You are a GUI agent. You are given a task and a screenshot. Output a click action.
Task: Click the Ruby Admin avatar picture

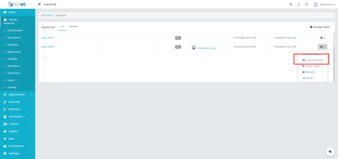pyautogui.click(x=316, y=4)
